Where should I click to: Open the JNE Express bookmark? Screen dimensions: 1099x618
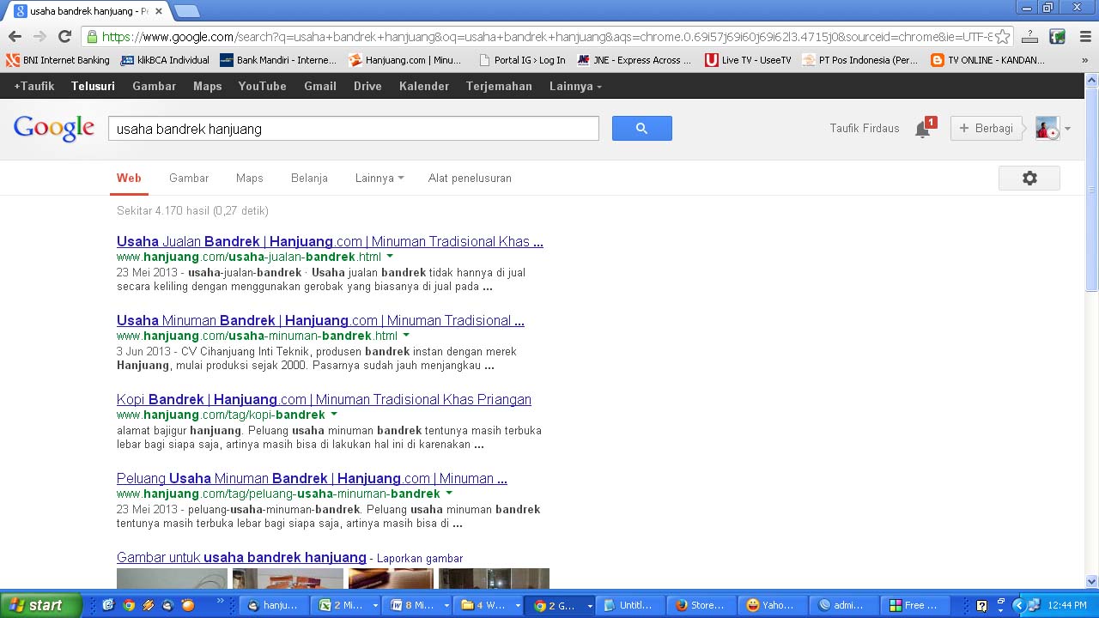pos(635,60)
